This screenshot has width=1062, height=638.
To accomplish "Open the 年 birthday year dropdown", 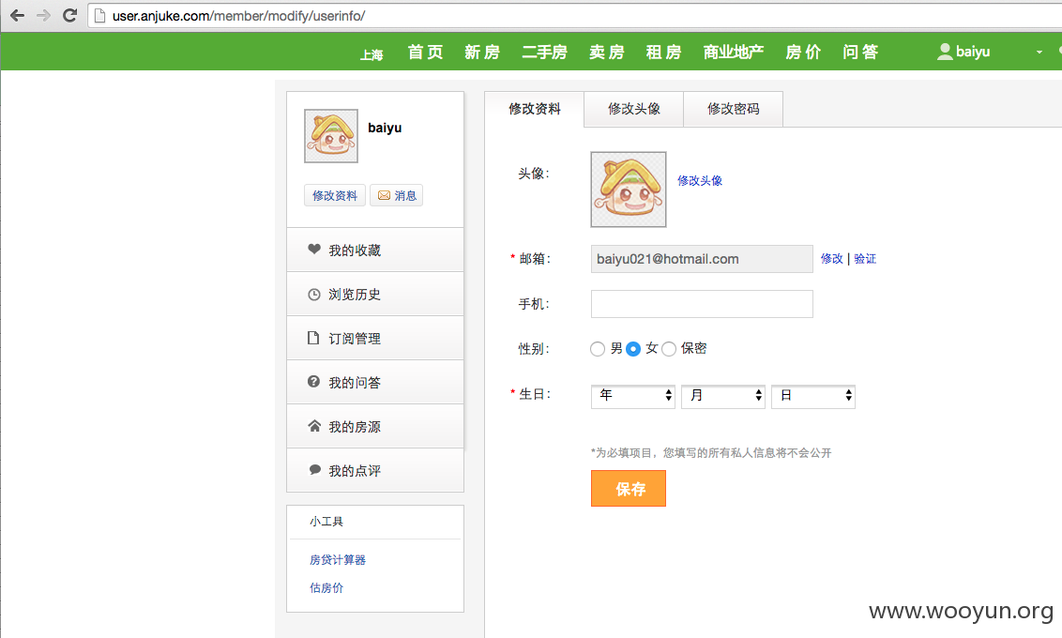I will click(632, 396).
